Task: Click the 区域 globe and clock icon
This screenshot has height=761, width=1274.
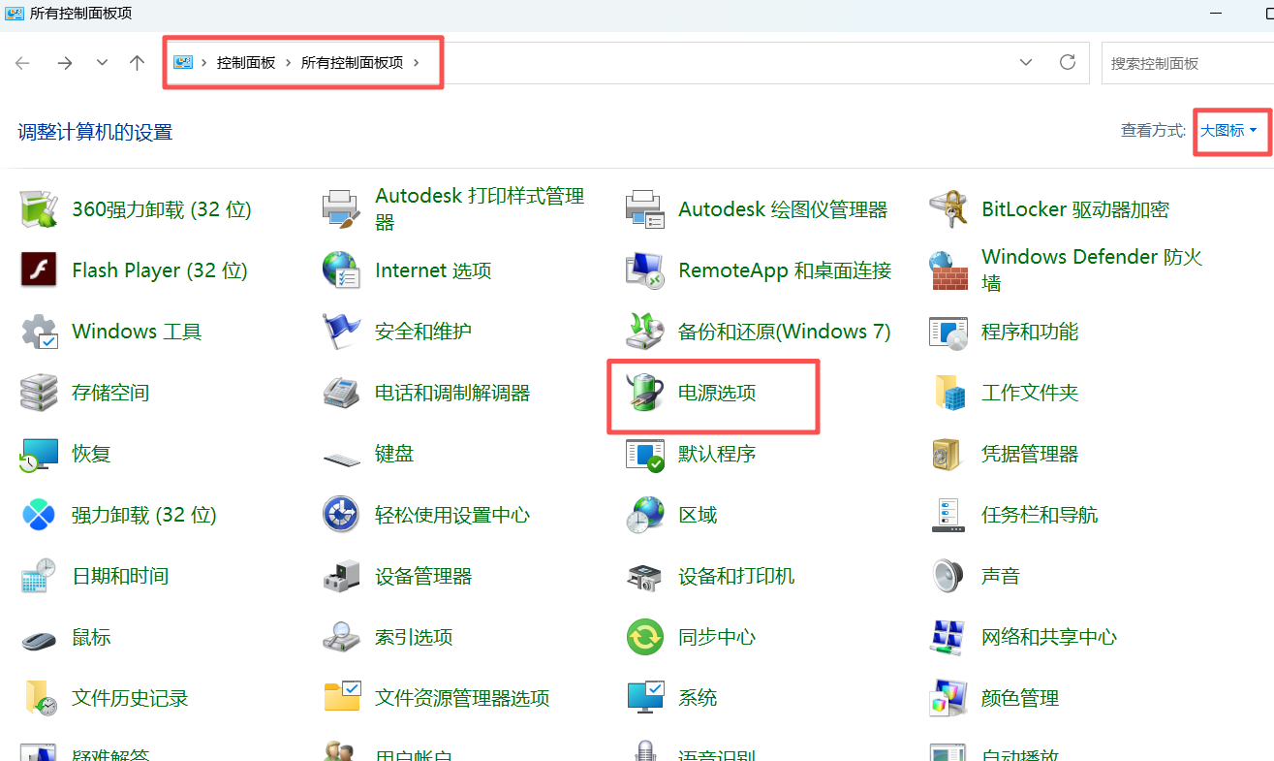Action: tap(645, 515)
